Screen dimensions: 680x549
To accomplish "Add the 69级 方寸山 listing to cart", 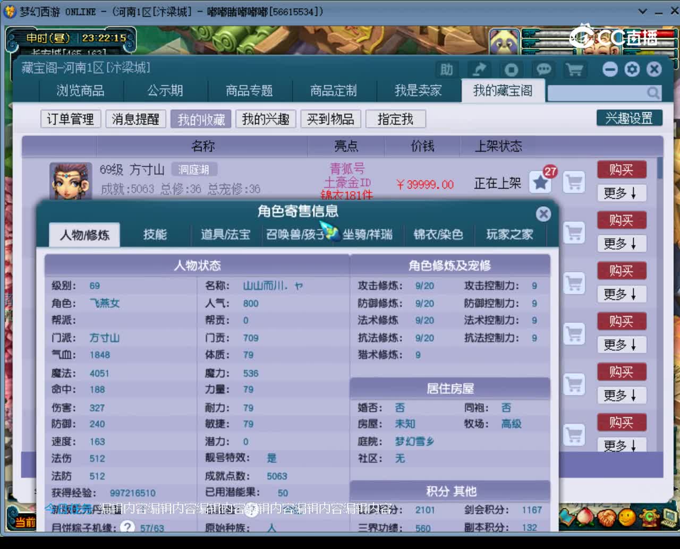I will (574, 183).
